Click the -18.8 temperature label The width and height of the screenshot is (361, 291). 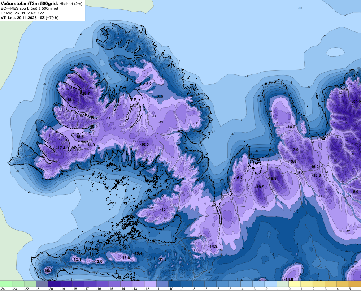pyautogui.click(x=272, y=178)
